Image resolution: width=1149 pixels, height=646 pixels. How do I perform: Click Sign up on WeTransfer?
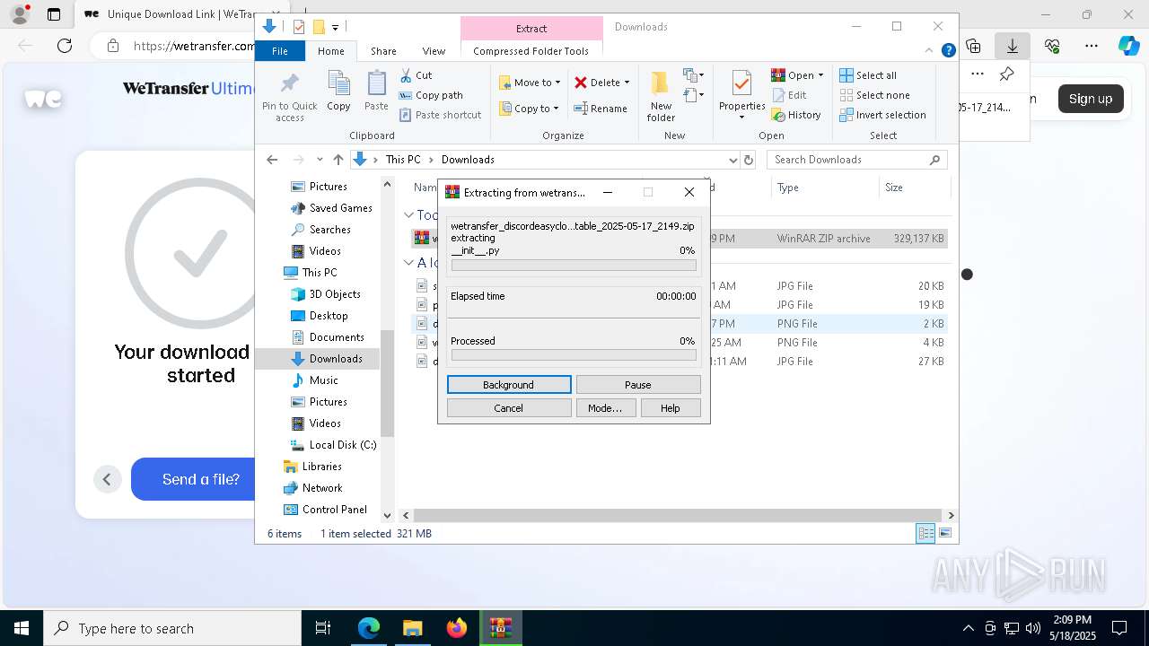tap(1090, 99)
